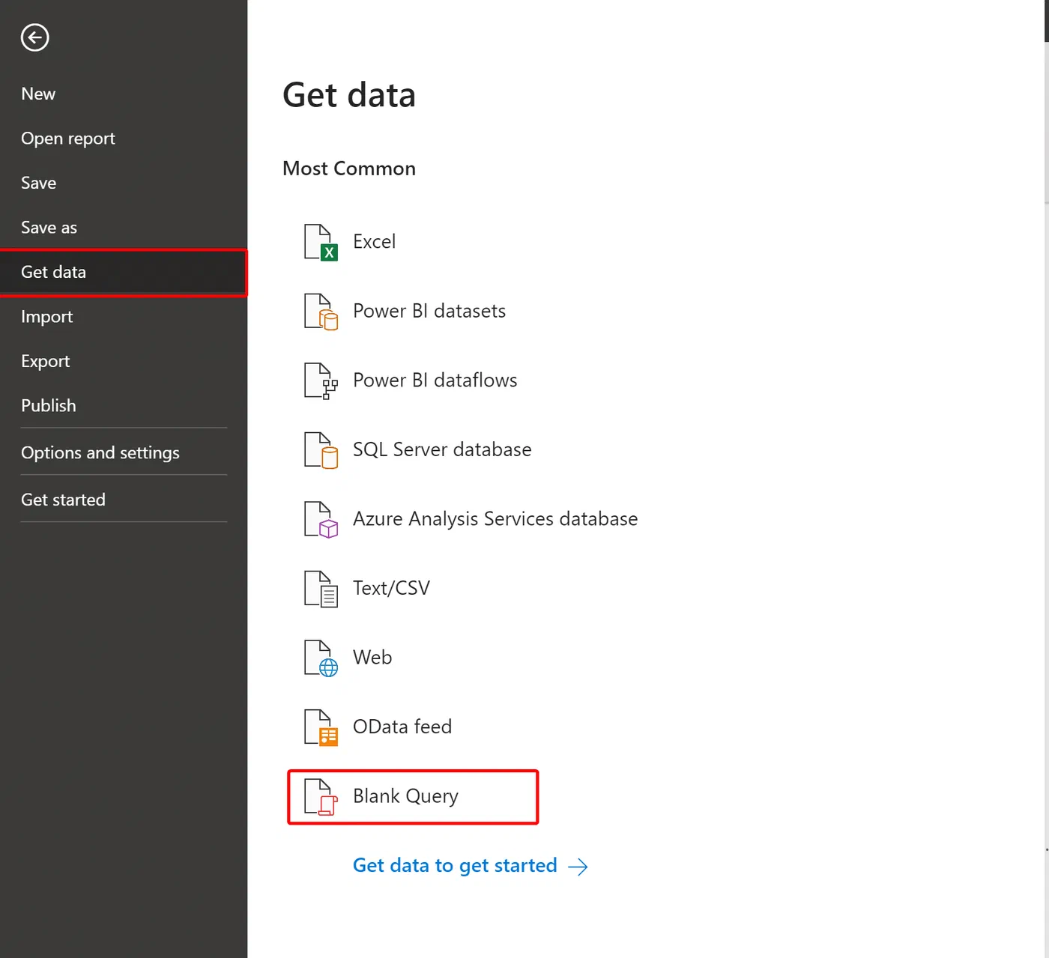The width and height of the screenshot is (1049, 958).
Task: Select the Save menu entry
Action: coord(39,183)
